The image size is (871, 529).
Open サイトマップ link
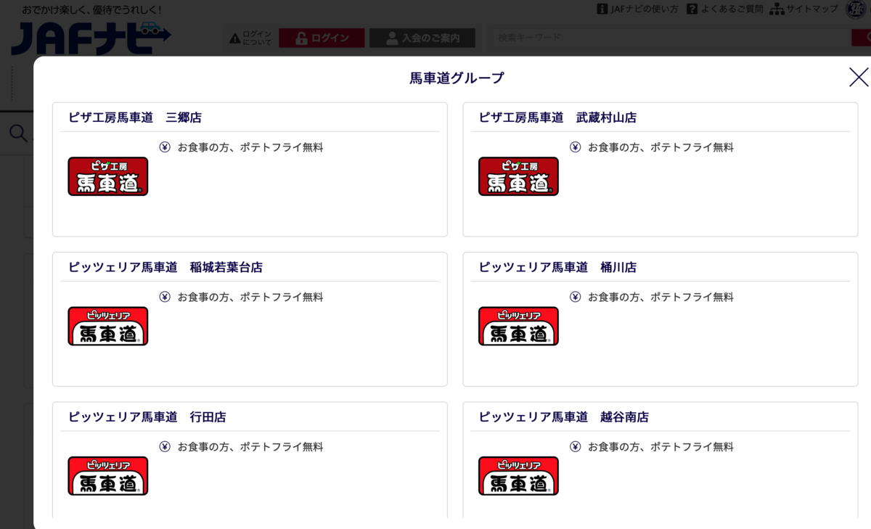coord(804,9)
